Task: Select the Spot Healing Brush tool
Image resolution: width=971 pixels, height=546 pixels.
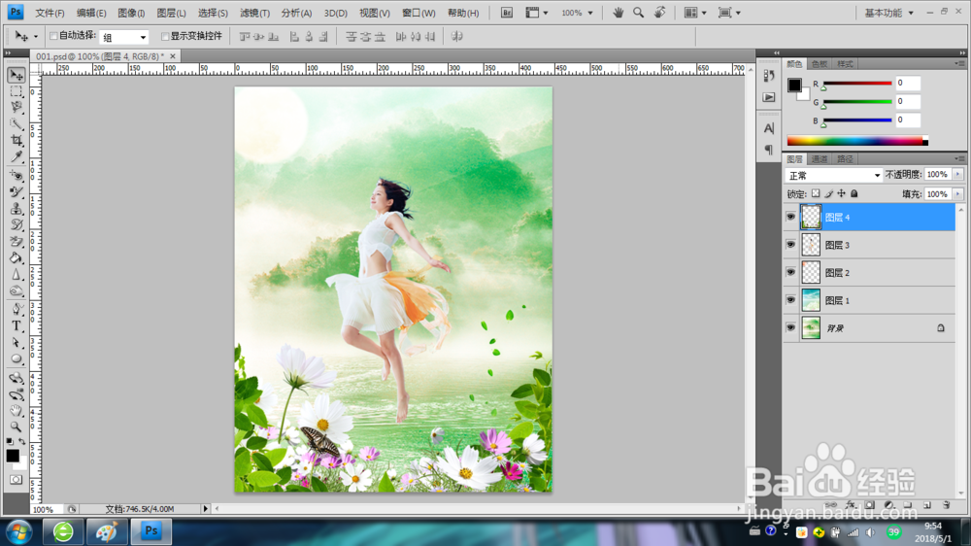Action: [x=17, y=176]
